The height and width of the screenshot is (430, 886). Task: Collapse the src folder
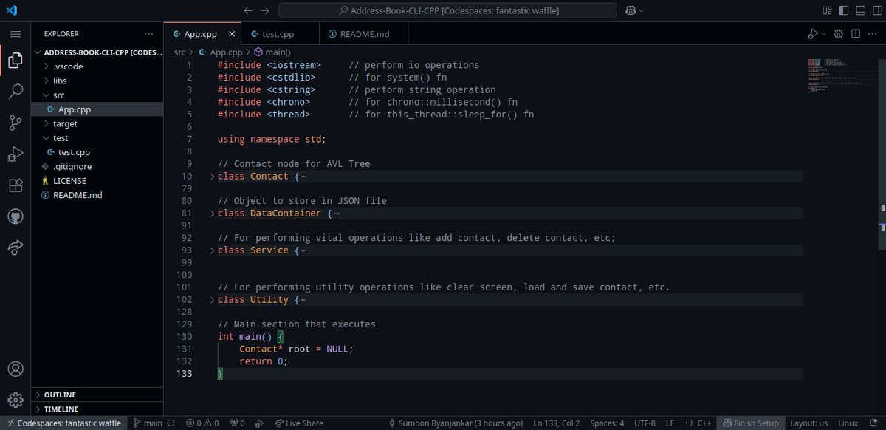98,95
